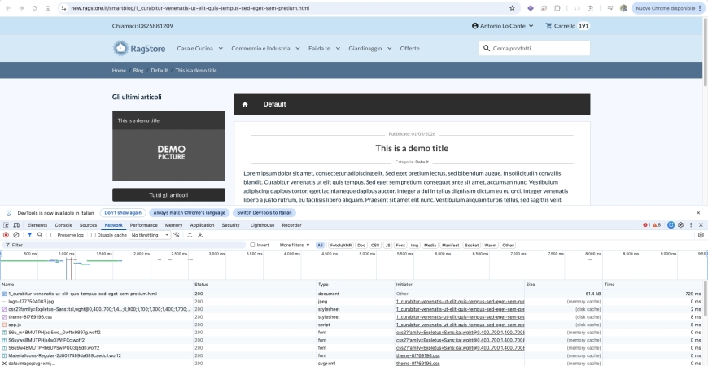The height and width of the screenshot is (366, 708).
Task: Switch to the Sources tab
Action: coord(88,225)
